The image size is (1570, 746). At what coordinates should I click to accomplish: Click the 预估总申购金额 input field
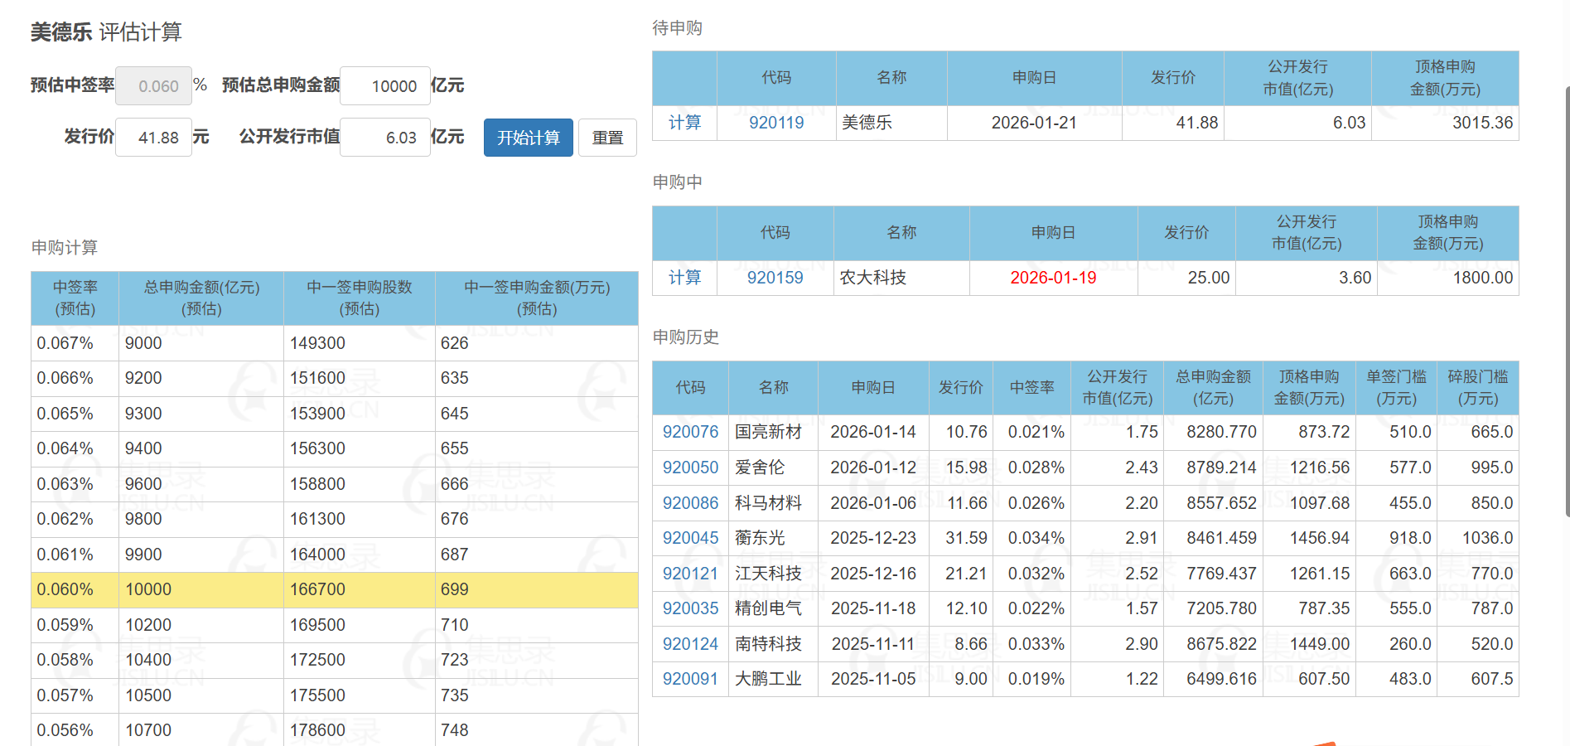pos(385,86)
